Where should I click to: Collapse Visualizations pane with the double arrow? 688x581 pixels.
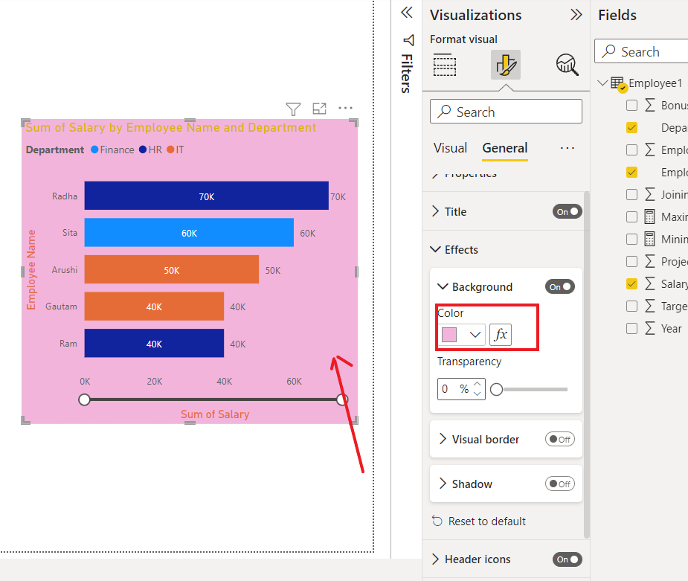pos(576,15)
